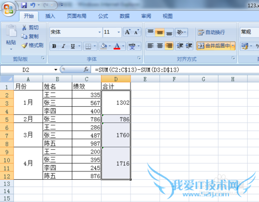Open the 插入 ribbon tab

point(50,16)
